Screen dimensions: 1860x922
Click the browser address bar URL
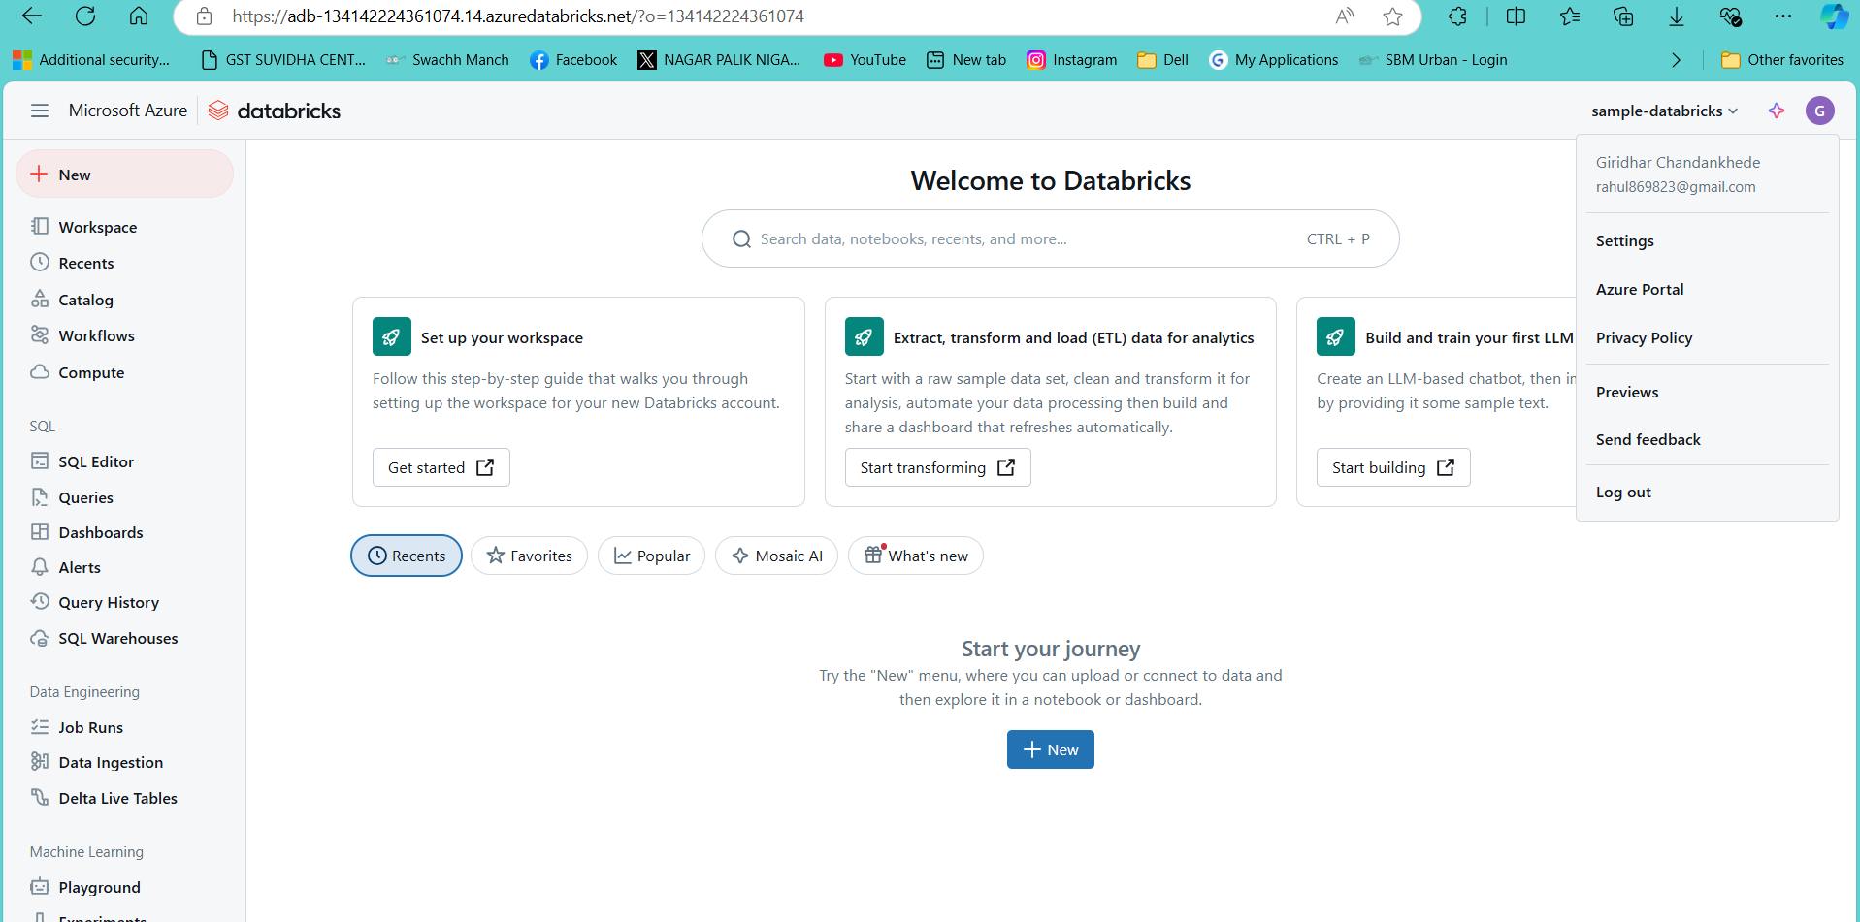[518, 16]
